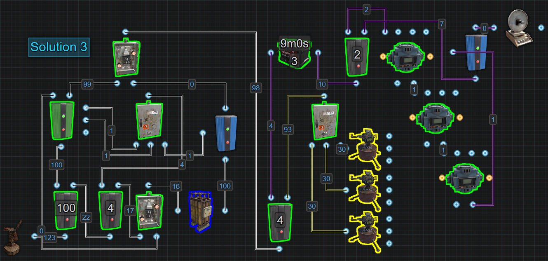
Task: Select the counter displaying 100
Action: pyautogui.click(x=66, y=209)
